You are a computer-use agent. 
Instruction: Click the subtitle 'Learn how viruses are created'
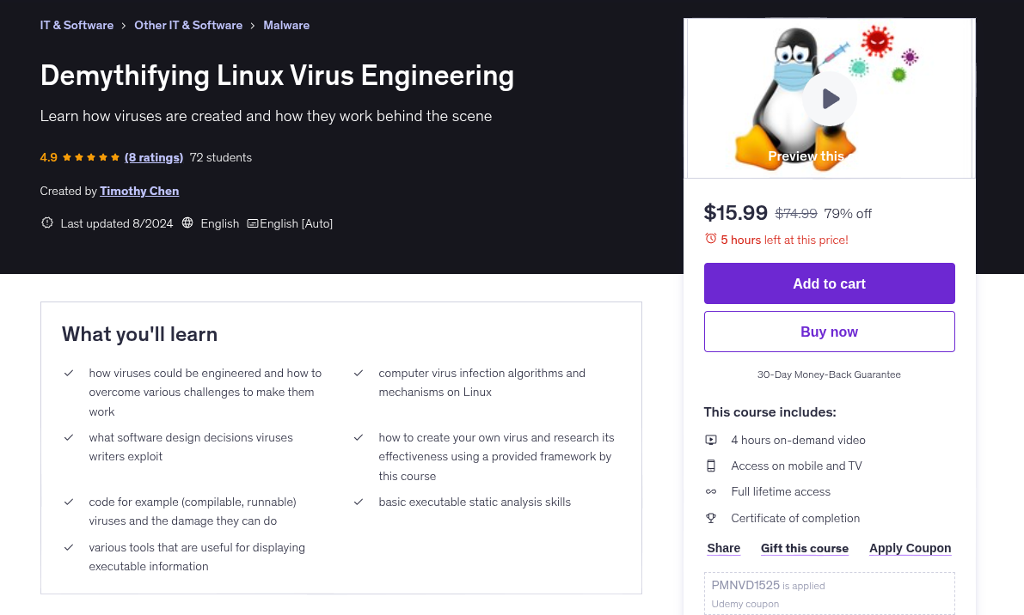[x=266, y=116]
